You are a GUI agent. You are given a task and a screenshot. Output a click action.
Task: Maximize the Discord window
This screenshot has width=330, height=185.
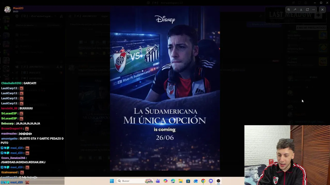tap(321, 3)
